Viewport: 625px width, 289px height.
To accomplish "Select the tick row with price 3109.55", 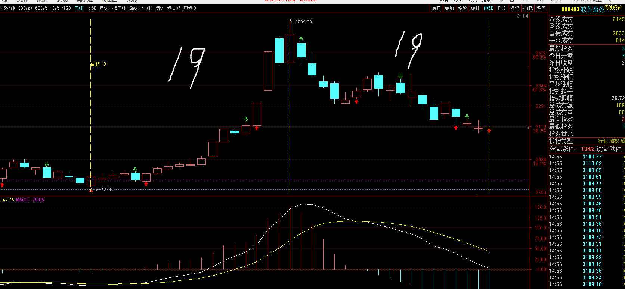I will coord(587,190).
